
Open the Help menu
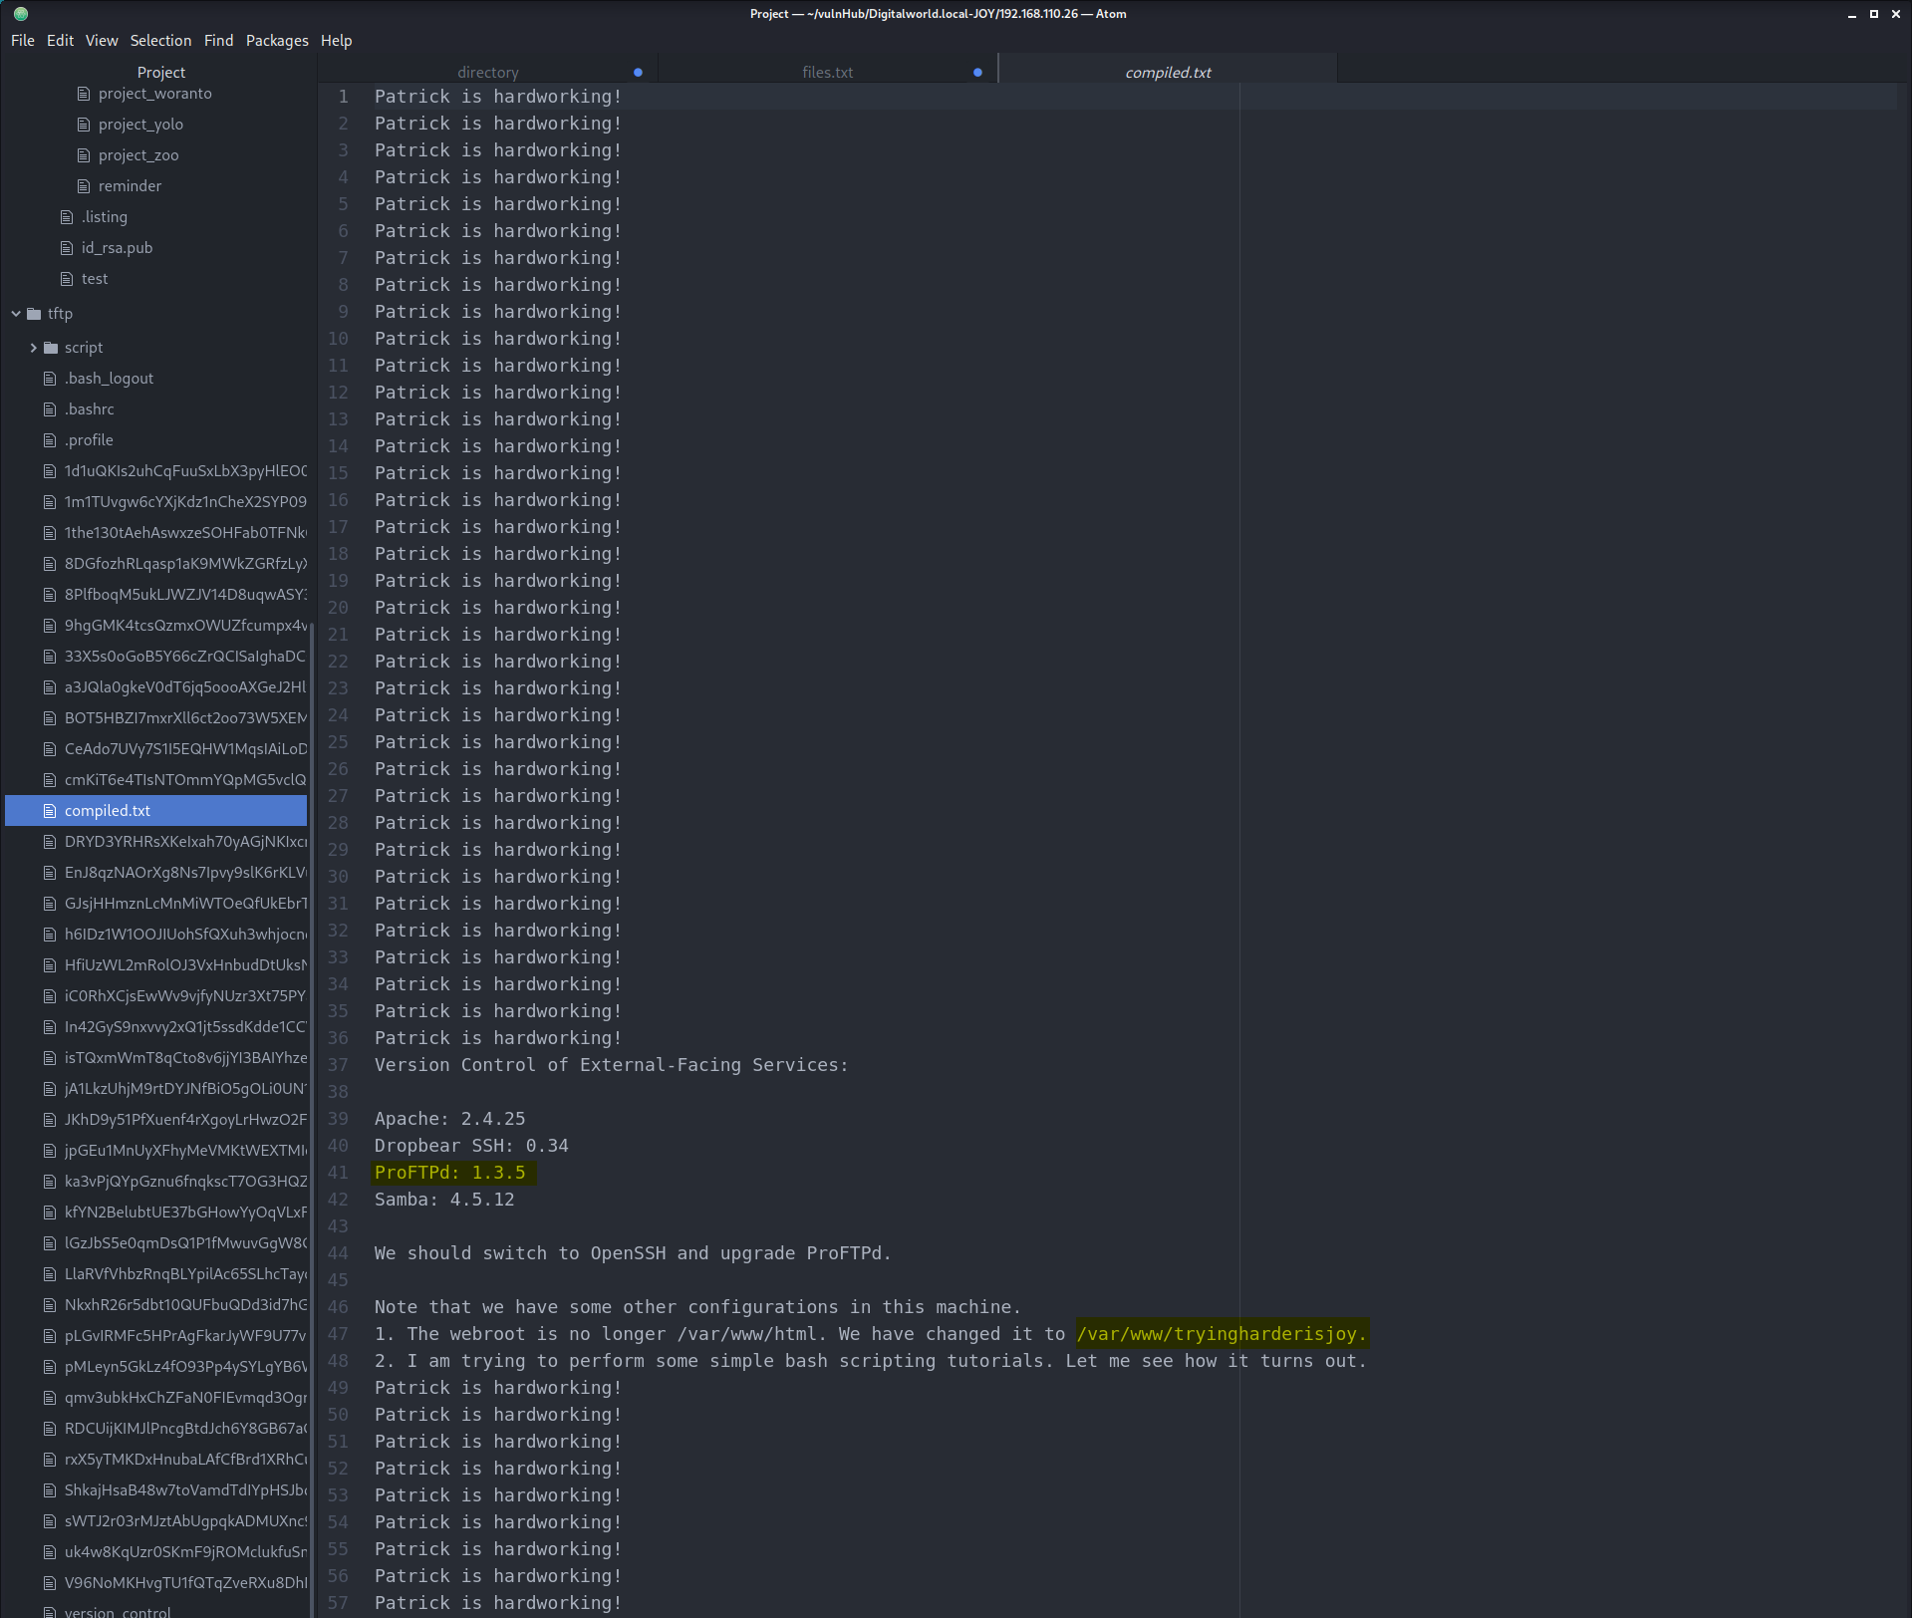pyautogui.click(x=336, y=41)
